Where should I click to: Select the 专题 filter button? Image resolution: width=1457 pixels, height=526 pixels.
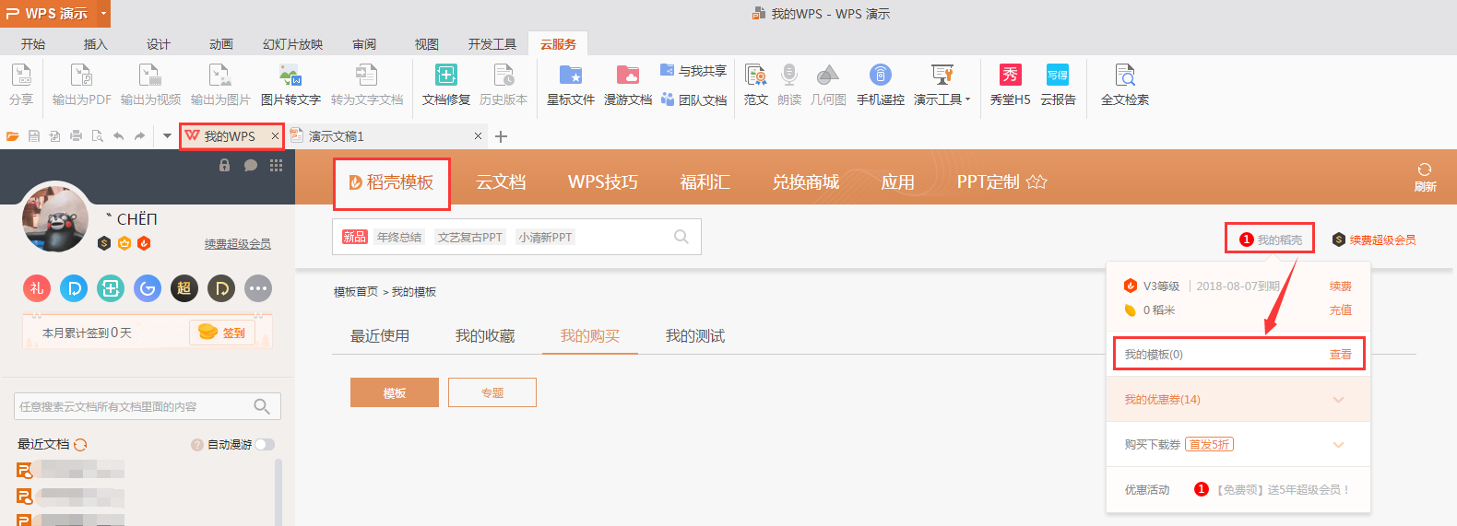(492, 392)
